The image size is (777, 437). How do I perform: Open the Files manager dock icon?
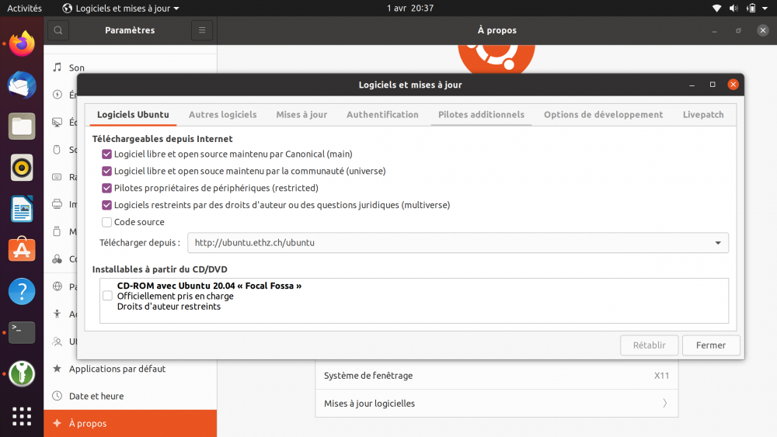tap(22, 127)
